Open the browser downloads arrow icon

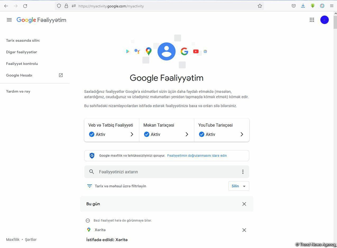(303, 6)
